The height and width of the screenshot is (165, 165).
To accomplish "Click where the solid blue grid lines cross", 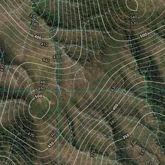I will click(58, 91).
